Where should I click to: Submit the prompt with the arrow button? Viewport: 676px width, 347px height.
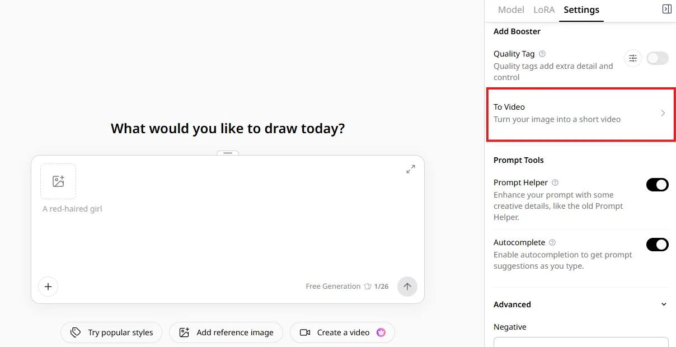pos(407,287)
